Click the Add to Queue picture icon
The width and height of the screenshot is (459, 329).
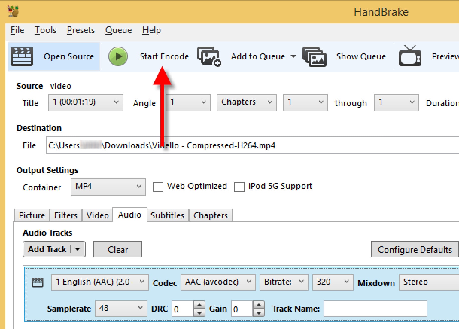click(x=209, y=57)
